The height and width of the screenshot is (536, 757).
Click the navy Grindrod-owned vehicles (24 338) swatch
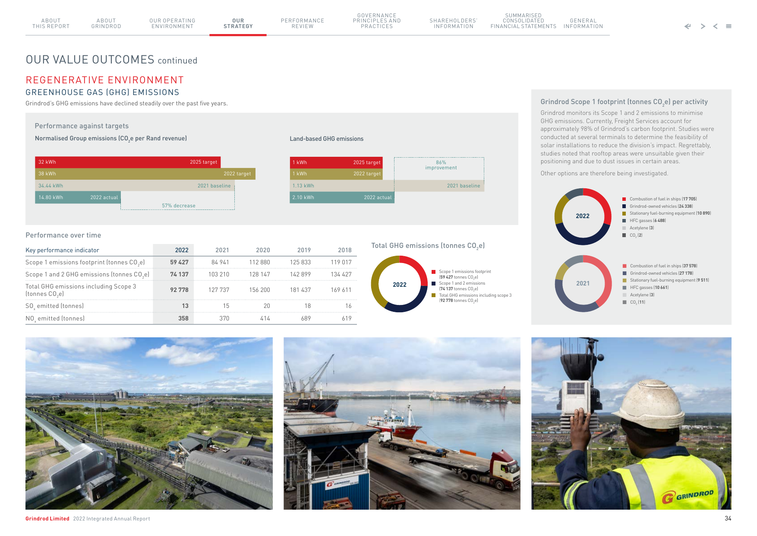pos(624,206)
